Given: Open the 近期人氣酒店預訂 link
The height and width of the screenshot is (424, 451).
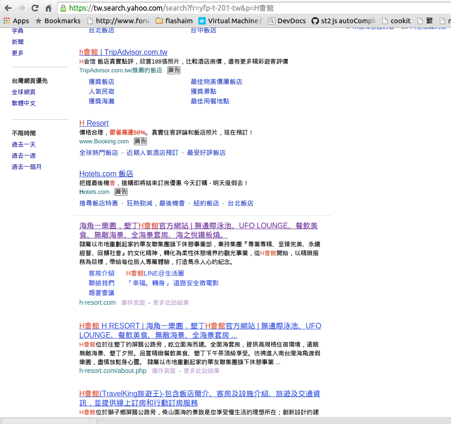Looking at the screenshot, I should click(x=152, y=153).
